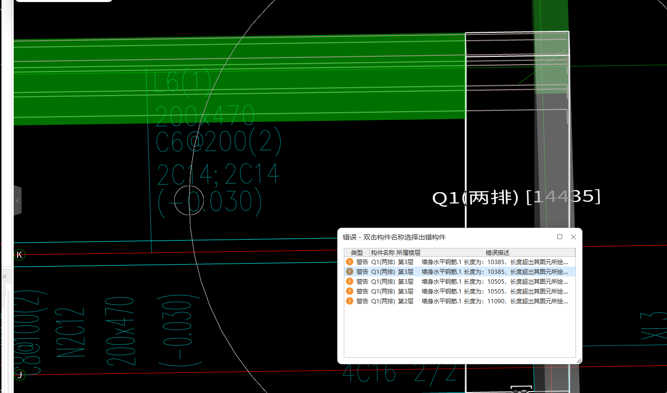The image size is (667, 393).
Task: Click the vertical N2C12 annotation
Action: point(71,332)
